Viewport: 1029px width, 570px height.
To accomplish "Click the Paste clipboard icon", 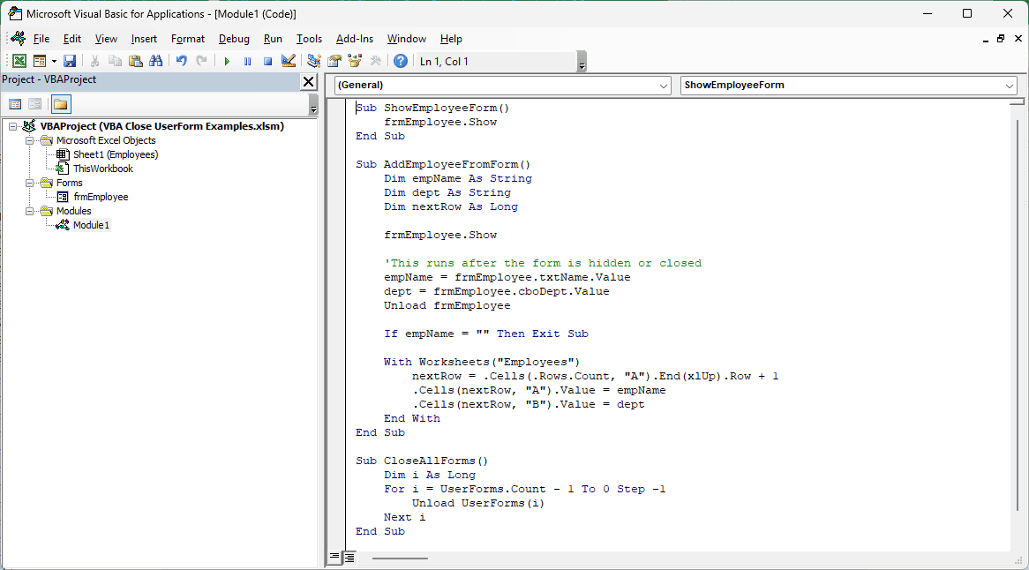I will click(x=135, y=61).
